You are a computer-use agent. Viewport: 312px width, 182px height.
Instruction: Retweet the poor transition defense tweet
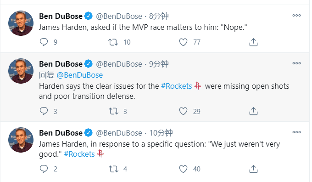(x=113, y=111)
